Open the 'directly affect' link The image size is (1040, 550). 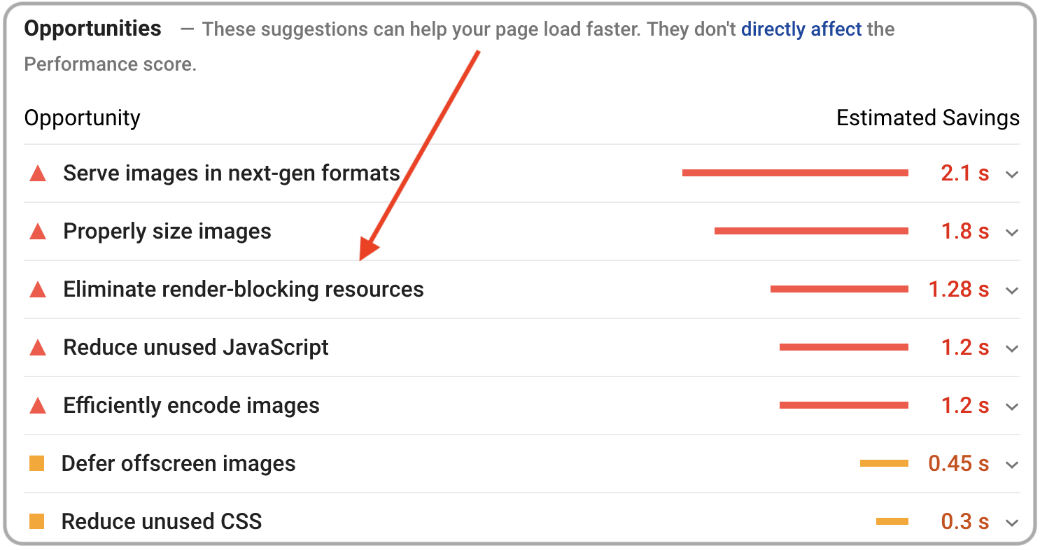(801, 29)
